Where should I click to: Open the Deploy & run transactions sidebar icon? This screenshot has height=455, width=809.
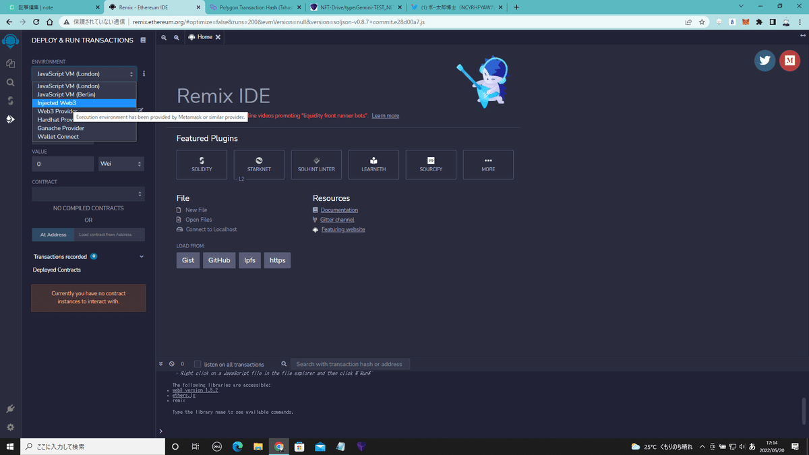10,119
